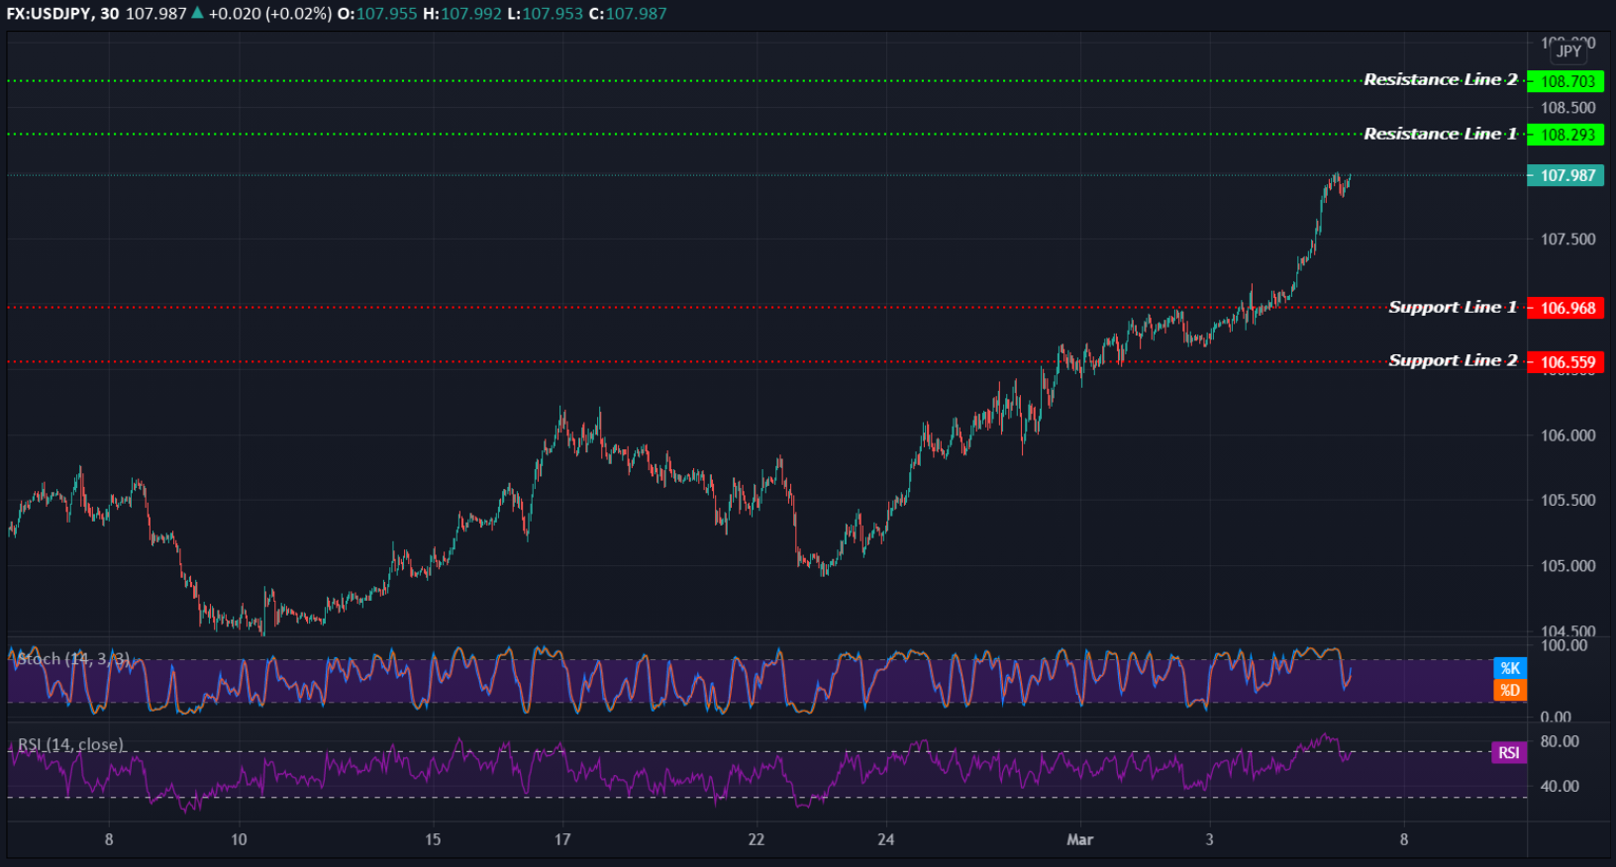Click the 105.500 price scale label
Image resolution: width=1616 pixels, height=867 pixels.
(x=1568, y=500)
